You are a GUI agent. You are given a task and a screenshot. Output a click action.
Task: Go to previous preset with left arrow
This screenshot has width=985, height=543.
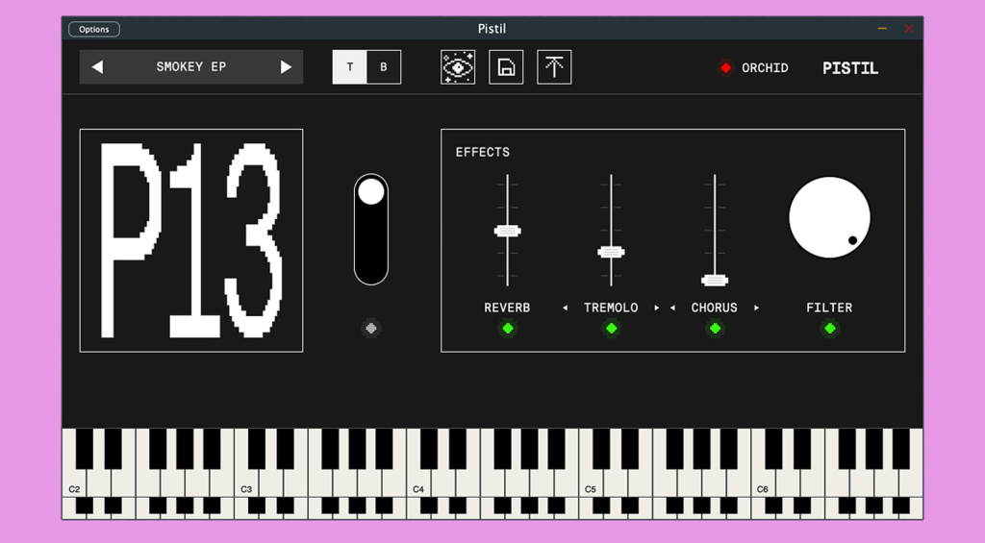(97, 67)
